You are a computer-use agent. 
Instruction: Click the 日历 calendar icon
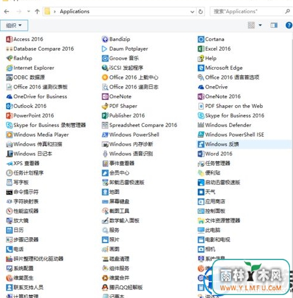click(x=9, y=230)
